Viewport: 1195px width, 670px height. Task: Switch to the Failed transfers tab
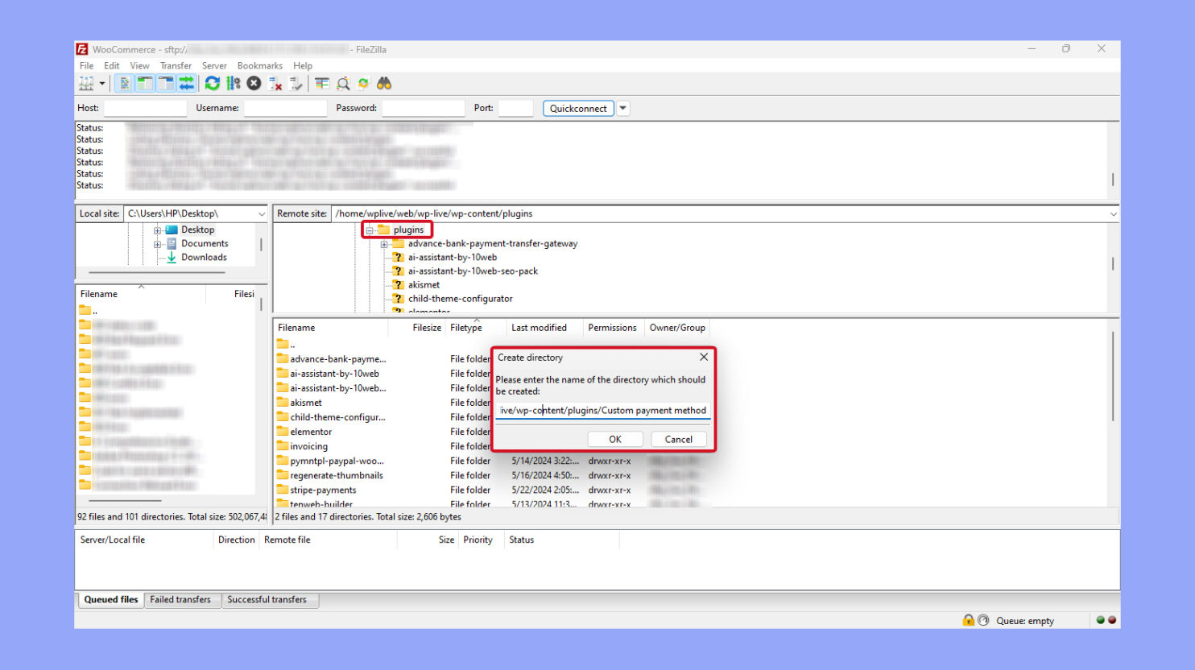(x=180, y=600)
